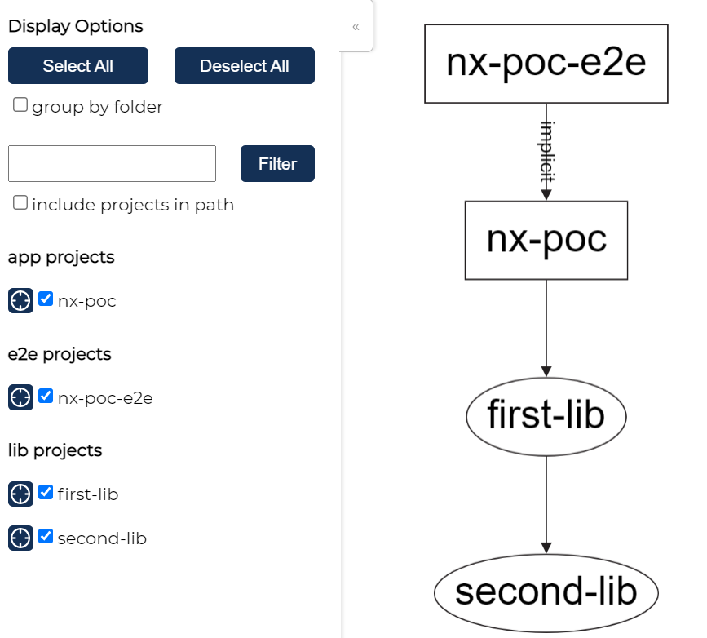The image size is (707, 638).
Task: Uncheck the nx-poc project checkbox
Action: point(45,299)
